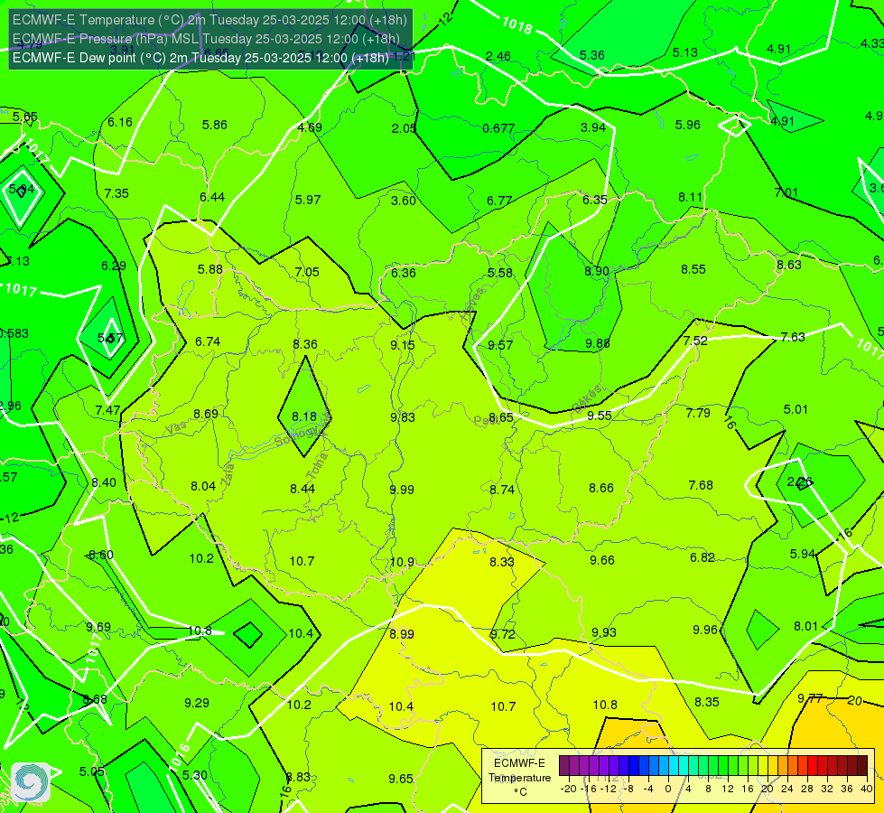Click the 1016 isobar label
This screenshot has height=813, width=884.
click(180, 758)
